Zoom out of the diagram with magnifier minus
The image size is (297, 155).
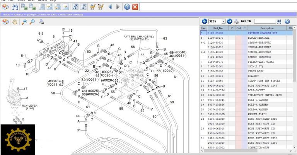[32, 22]
